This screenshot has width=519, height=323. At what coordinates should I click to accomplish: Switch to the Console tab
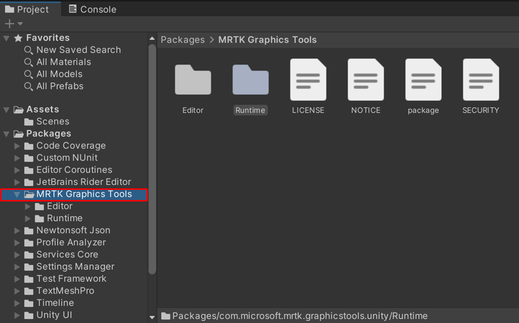[x=92, y=9]
